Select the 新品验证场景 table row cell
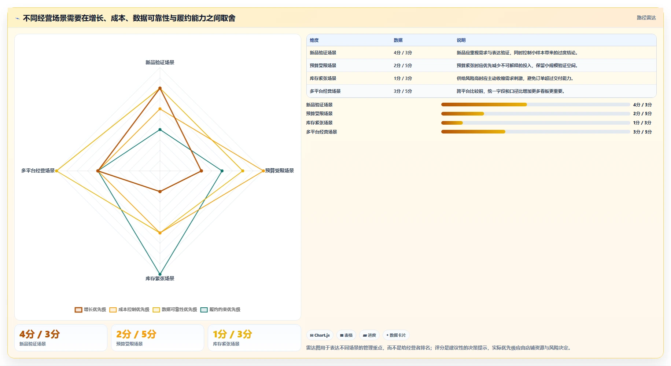The width and height of the screenshot is (671, 366). click(323, 53)
